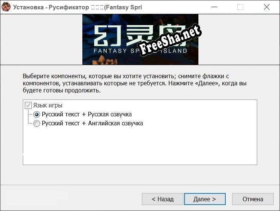Click the installer app icon in title bar

tap(6, 7)
